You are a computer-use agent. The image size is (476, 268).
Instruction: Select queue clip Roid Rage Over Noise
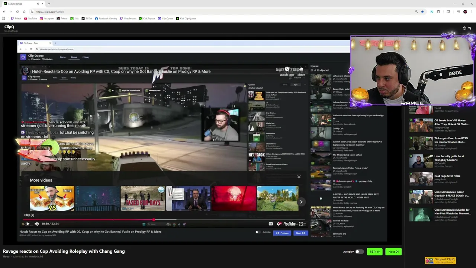tap(440, 179)
